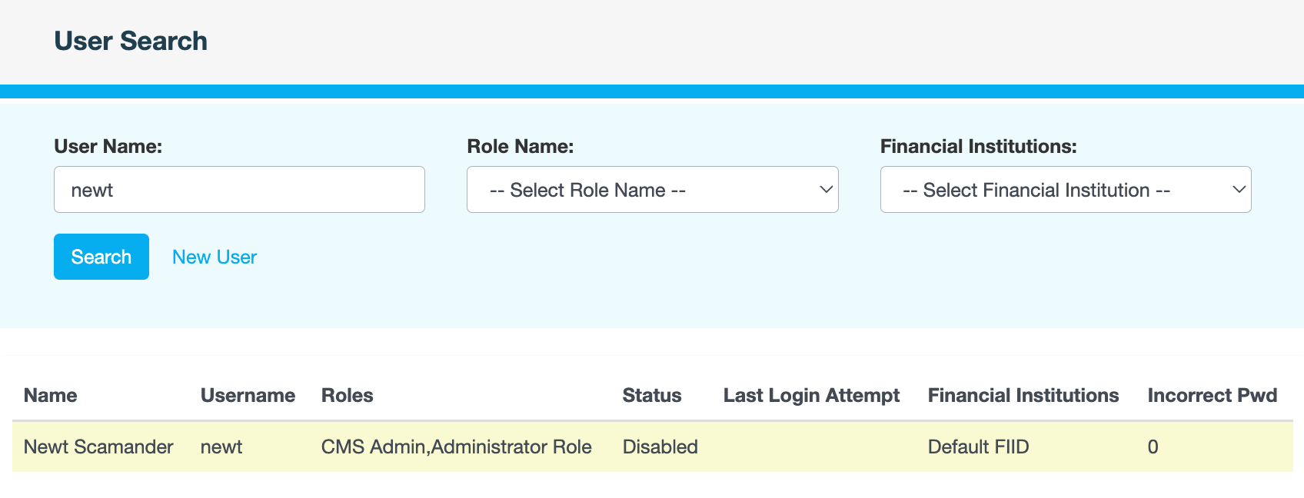The width and height of the screenshot is (1304, 498).
Task: Click the Name column header
Action: click(x=51, y=396)
